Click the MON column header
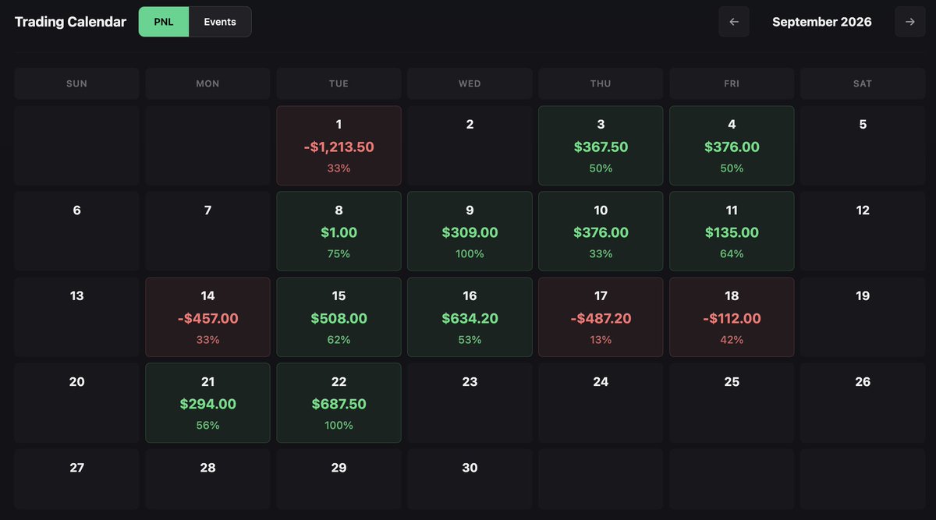This screenshot has height=520, width=936. pyautogui.click(x=207, y=83)
